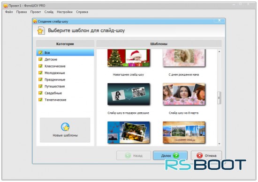Image resolution: width=258 pixels, height=182 pixels.
Task: Click the scroll down arrow in templates list
Action: tap(219, 144)
